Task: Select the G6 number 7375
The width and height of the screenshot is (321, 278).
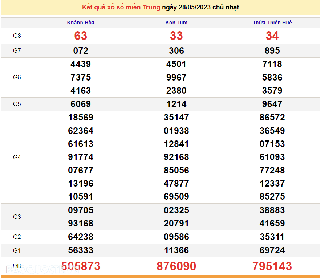Action: pos(81,77)
